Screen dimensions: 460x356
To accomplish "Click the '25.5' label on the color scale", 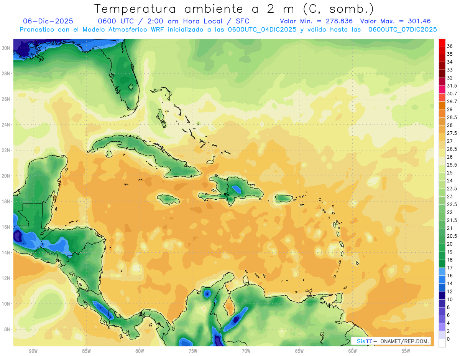I will [452, 165].
